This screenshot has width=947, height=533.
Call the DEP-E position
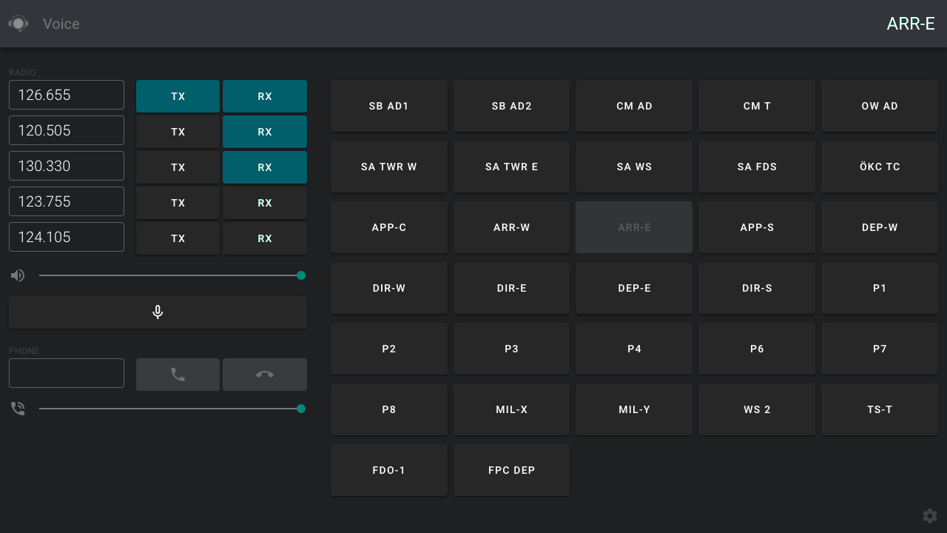coord(634,288)
